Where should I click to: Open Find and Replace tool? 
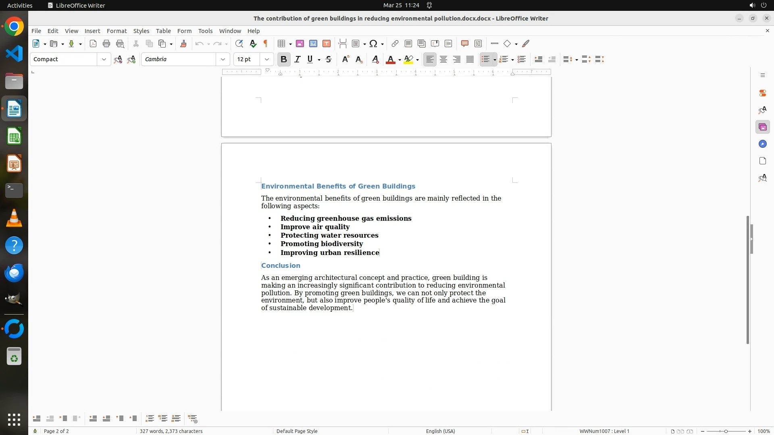tap(239, 44)
